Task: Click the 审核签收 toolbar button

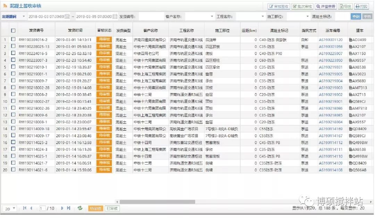Action: pyautogui.click(x=279, y=7)
